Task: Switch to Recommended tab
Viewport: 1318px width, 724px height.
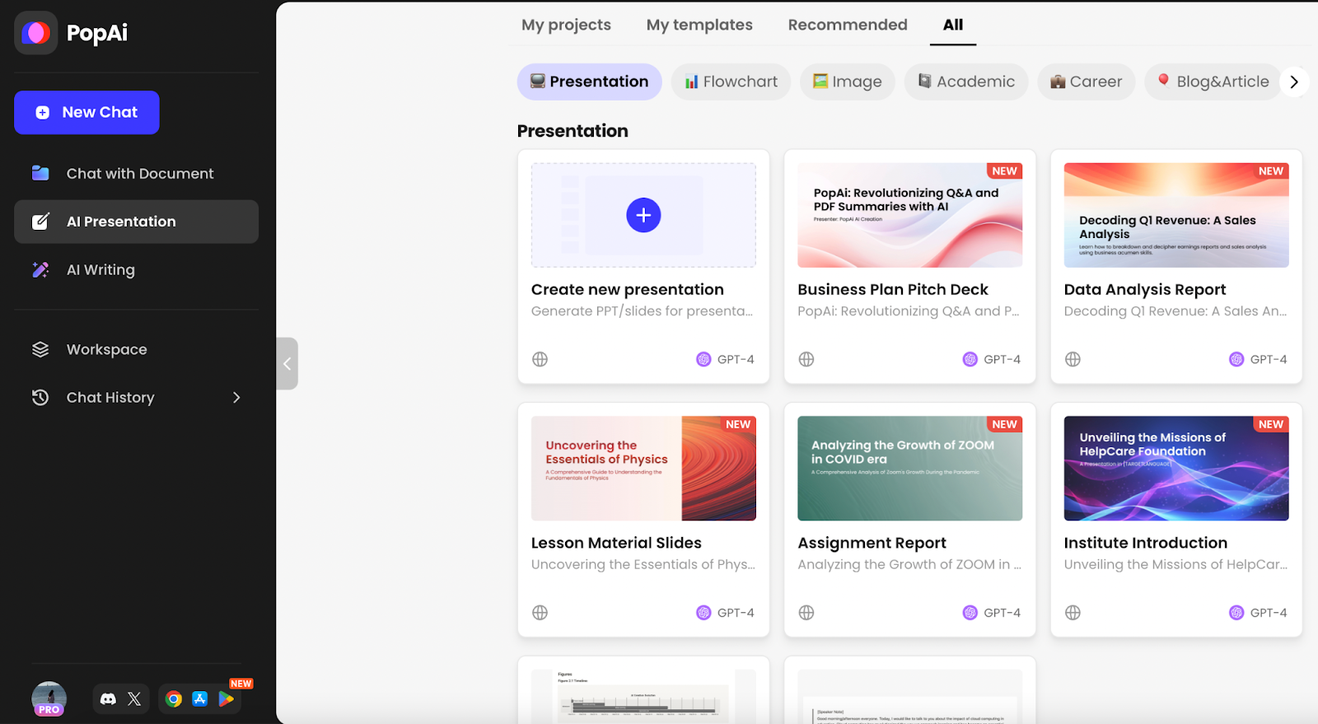Action: (848, 25)
